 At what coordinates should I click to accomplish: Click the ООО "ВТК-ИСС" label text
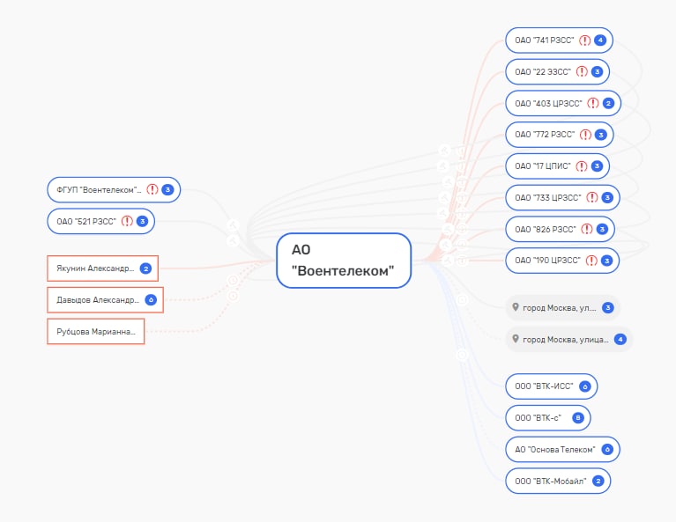pyautogui.click(x=544, y=386)
